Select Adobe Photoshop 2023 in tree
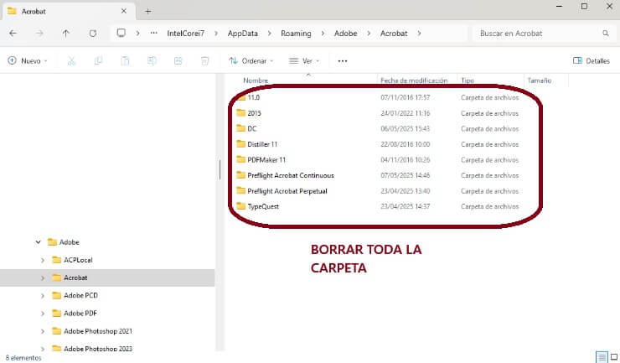 point(98,349)
